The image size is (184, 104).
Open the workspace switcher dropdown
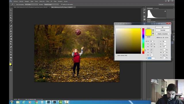click(166, 5)
